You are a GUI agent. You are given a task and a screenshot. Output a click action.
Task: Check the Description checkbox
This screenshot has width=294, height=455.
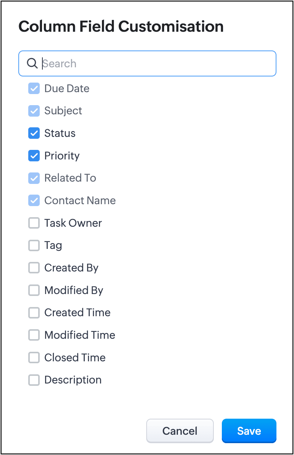(x=34, y=380)
